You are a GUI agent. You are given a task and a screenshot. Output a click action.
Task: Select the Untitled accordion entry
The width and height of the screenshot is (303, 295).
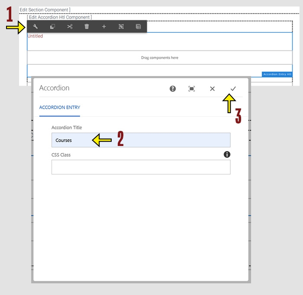(35, 36)
